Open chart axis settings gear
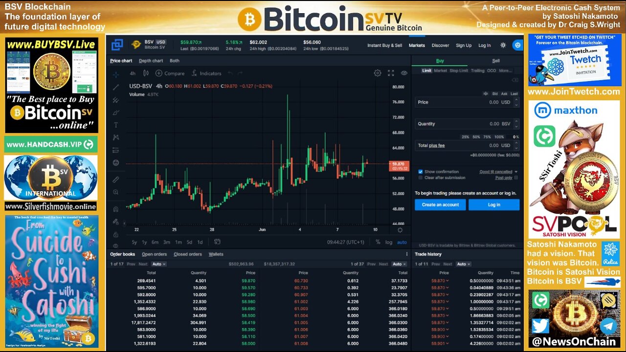The image size is (626, 352). (x=400, y=230)
